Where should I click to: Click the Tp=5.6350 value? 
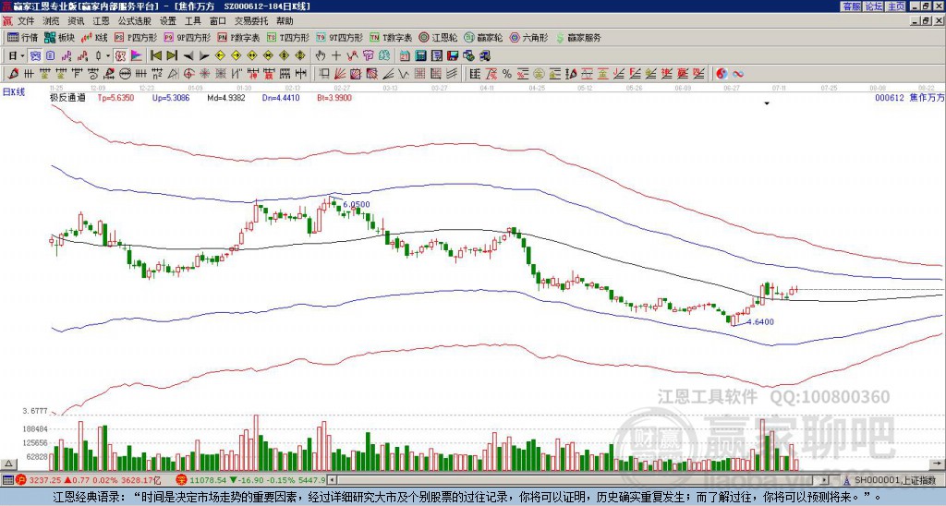coord(117,98)
